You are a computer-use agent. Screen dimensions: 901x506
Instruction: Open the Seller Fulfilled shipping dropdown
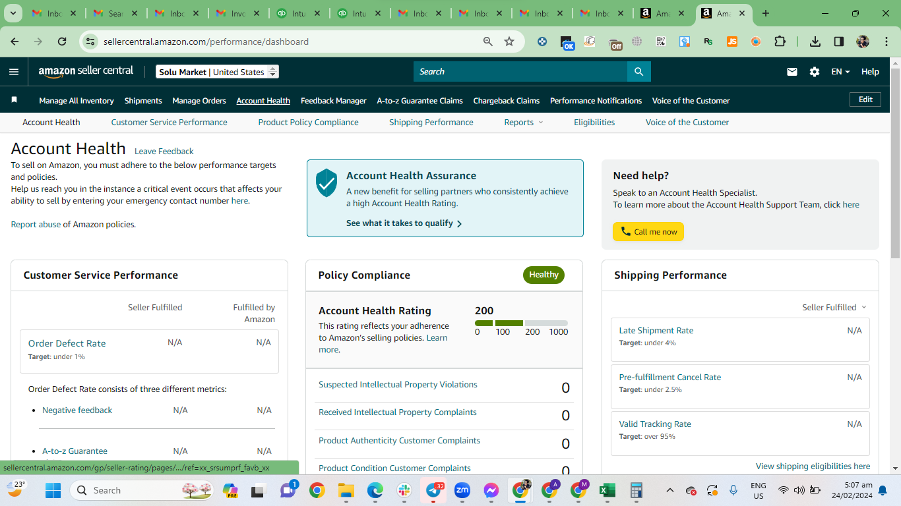point(834,308)
